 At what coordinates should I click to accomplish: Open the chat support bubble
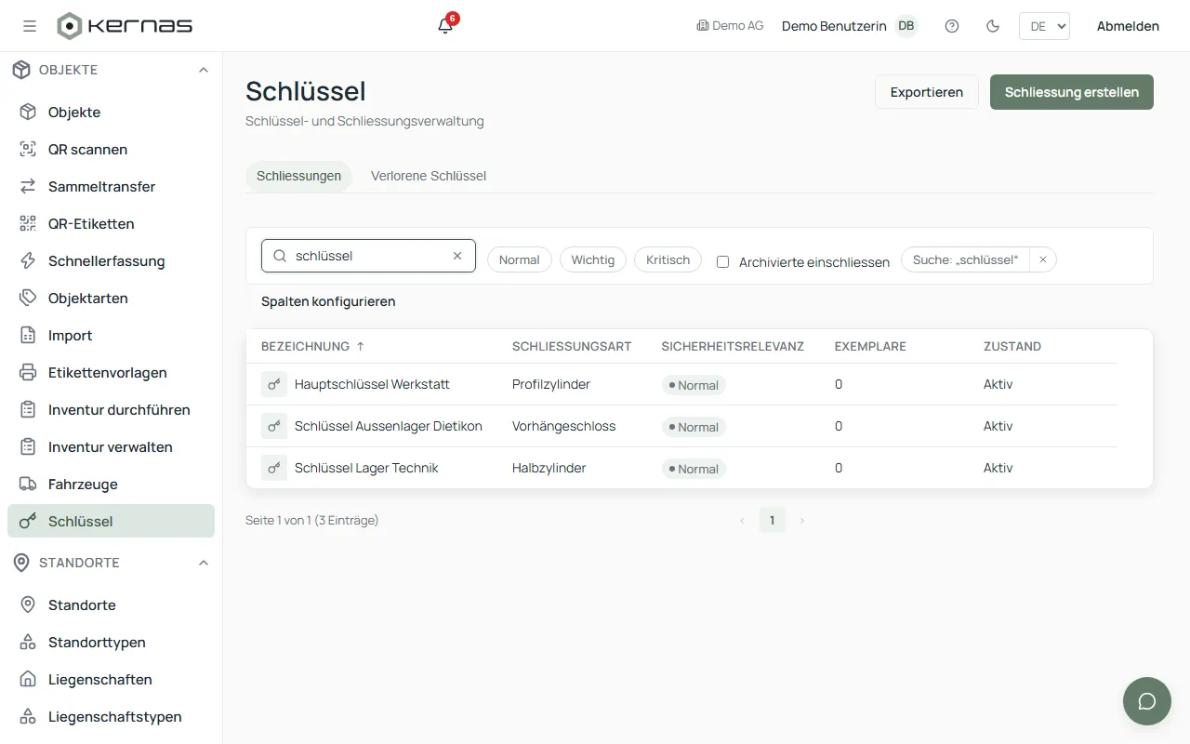click(1147, 701)
